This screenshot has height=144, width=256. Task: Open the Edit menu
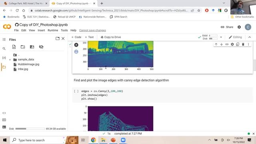click(x=24, y=30)
